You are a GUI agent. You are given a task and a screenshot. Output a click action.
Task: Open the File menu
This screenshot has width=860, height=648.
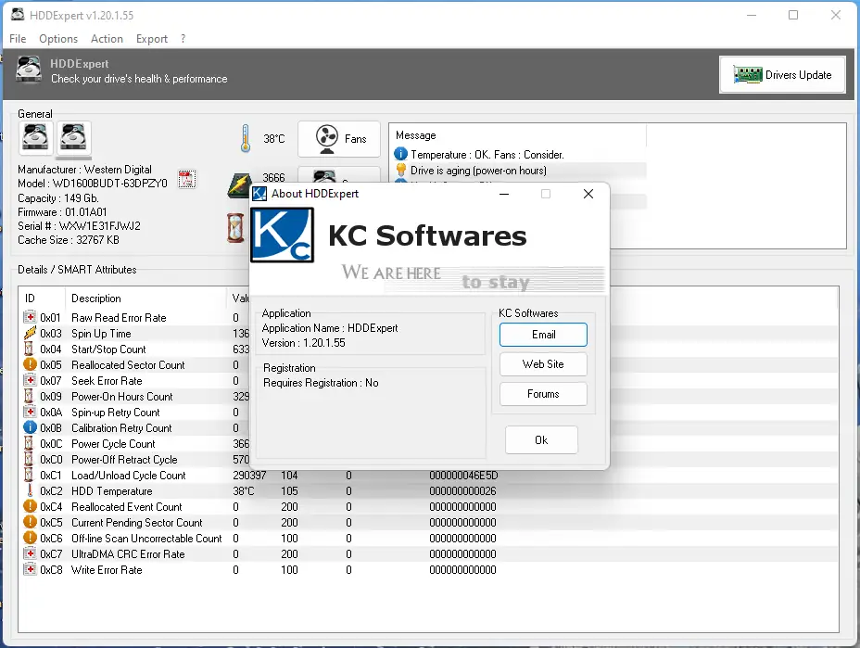point(18,38)
